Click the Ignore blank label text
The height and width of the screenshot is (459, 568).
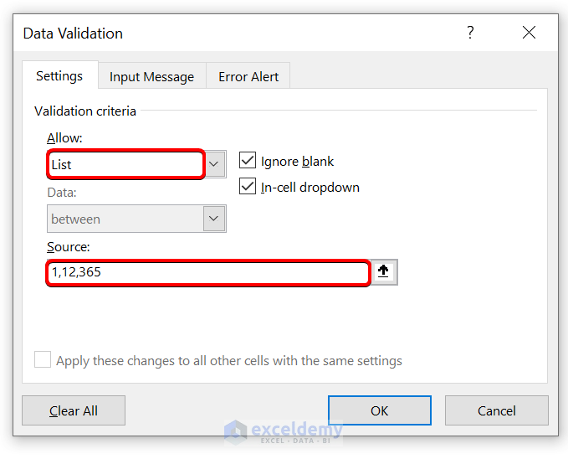point(297,162)
